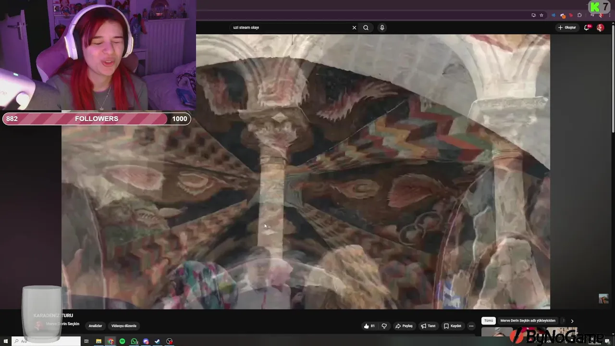615x346 pixels.
Task: Open the extension with orange badge
Action: click(563, 15)
